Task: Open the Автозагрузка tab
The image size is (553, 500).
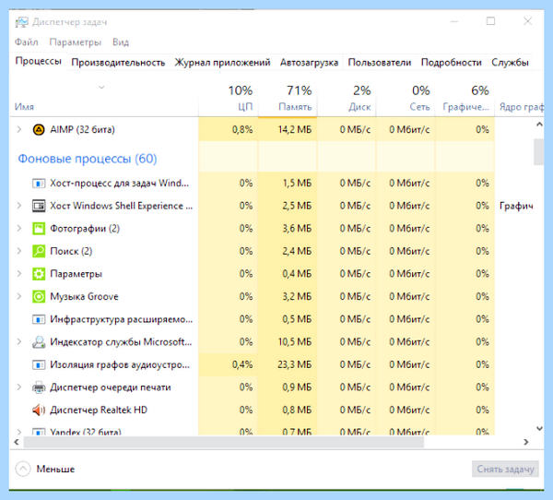Action: tap(309, 63)
